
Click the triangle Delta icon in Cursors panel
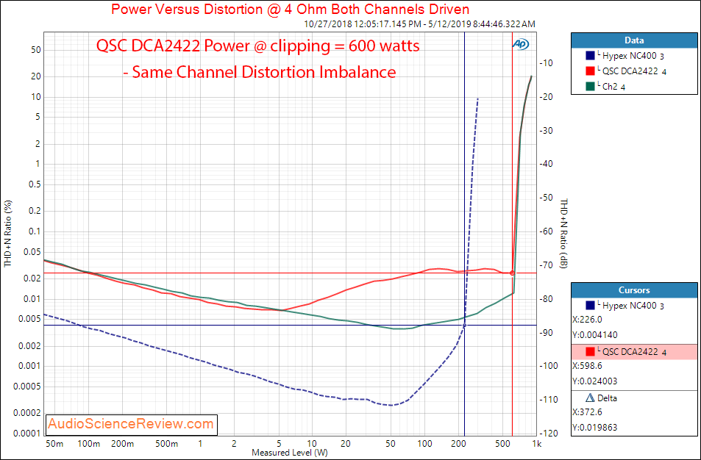point(590,398)
